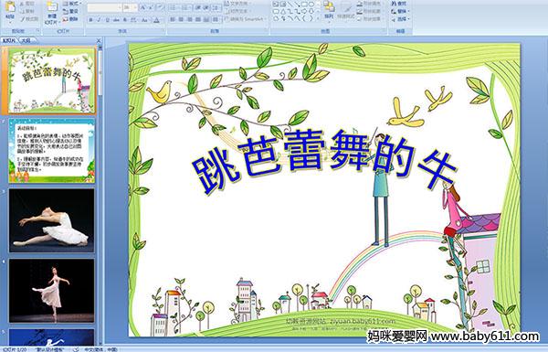Click the Find binoculars icon

point(394,3)
